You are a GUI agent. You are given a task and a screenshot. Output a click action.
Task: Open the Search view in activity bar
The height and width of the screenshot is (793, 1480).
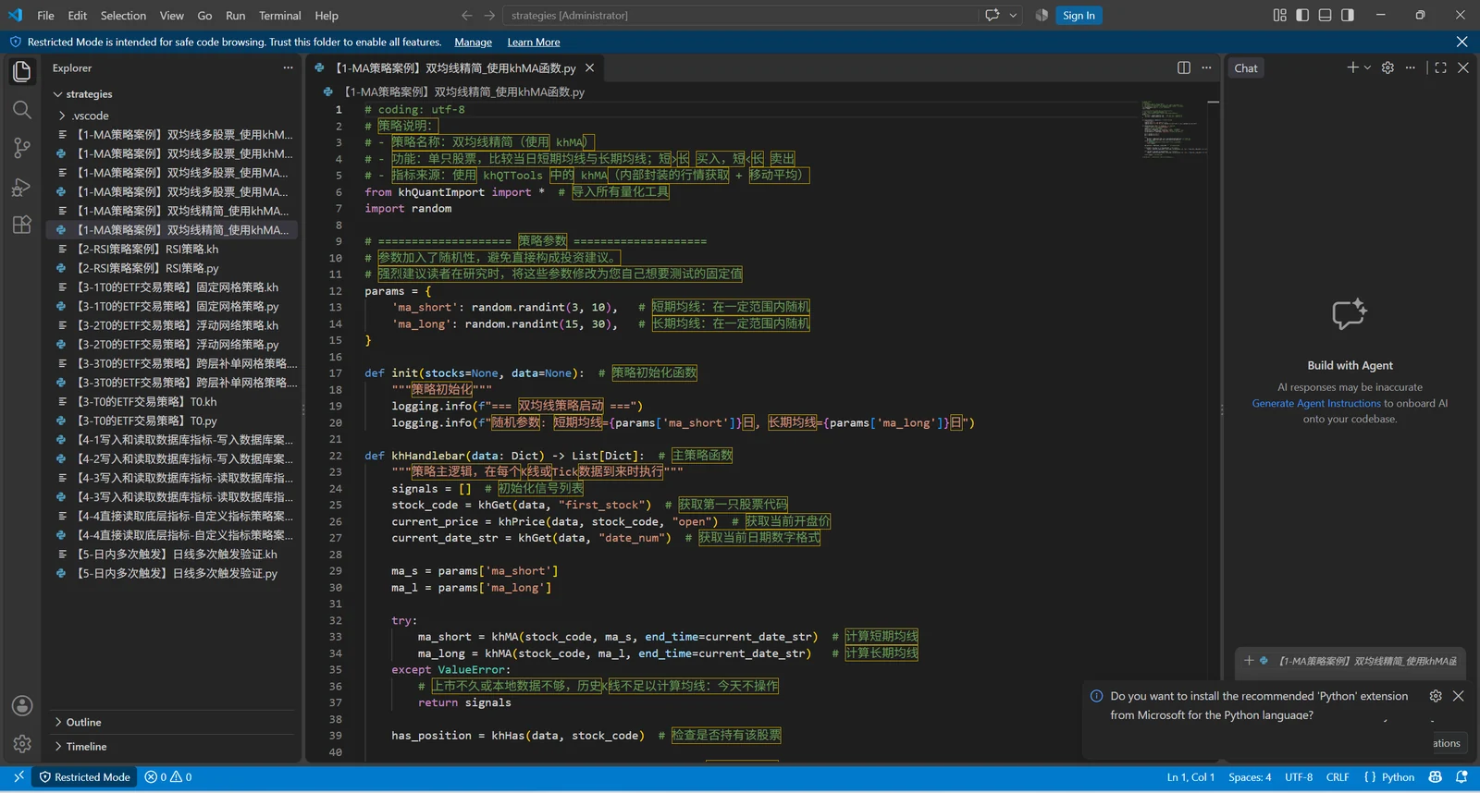(x=22, y=110)
